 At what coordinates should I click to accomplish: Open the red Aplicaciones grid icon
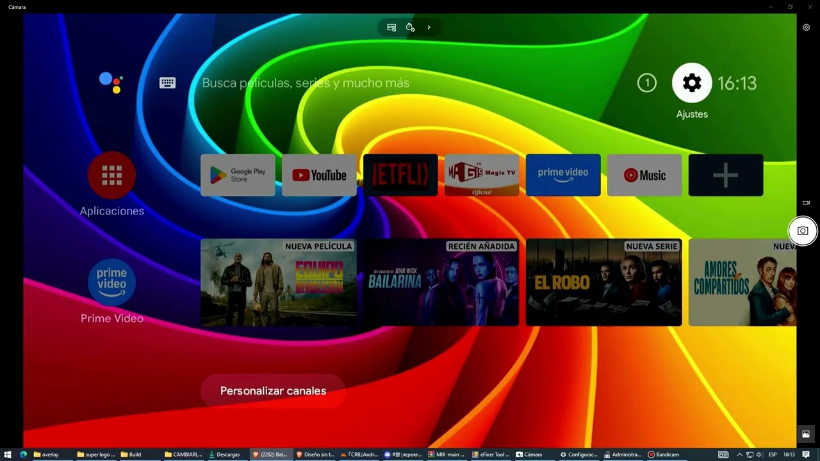point(111,175)
